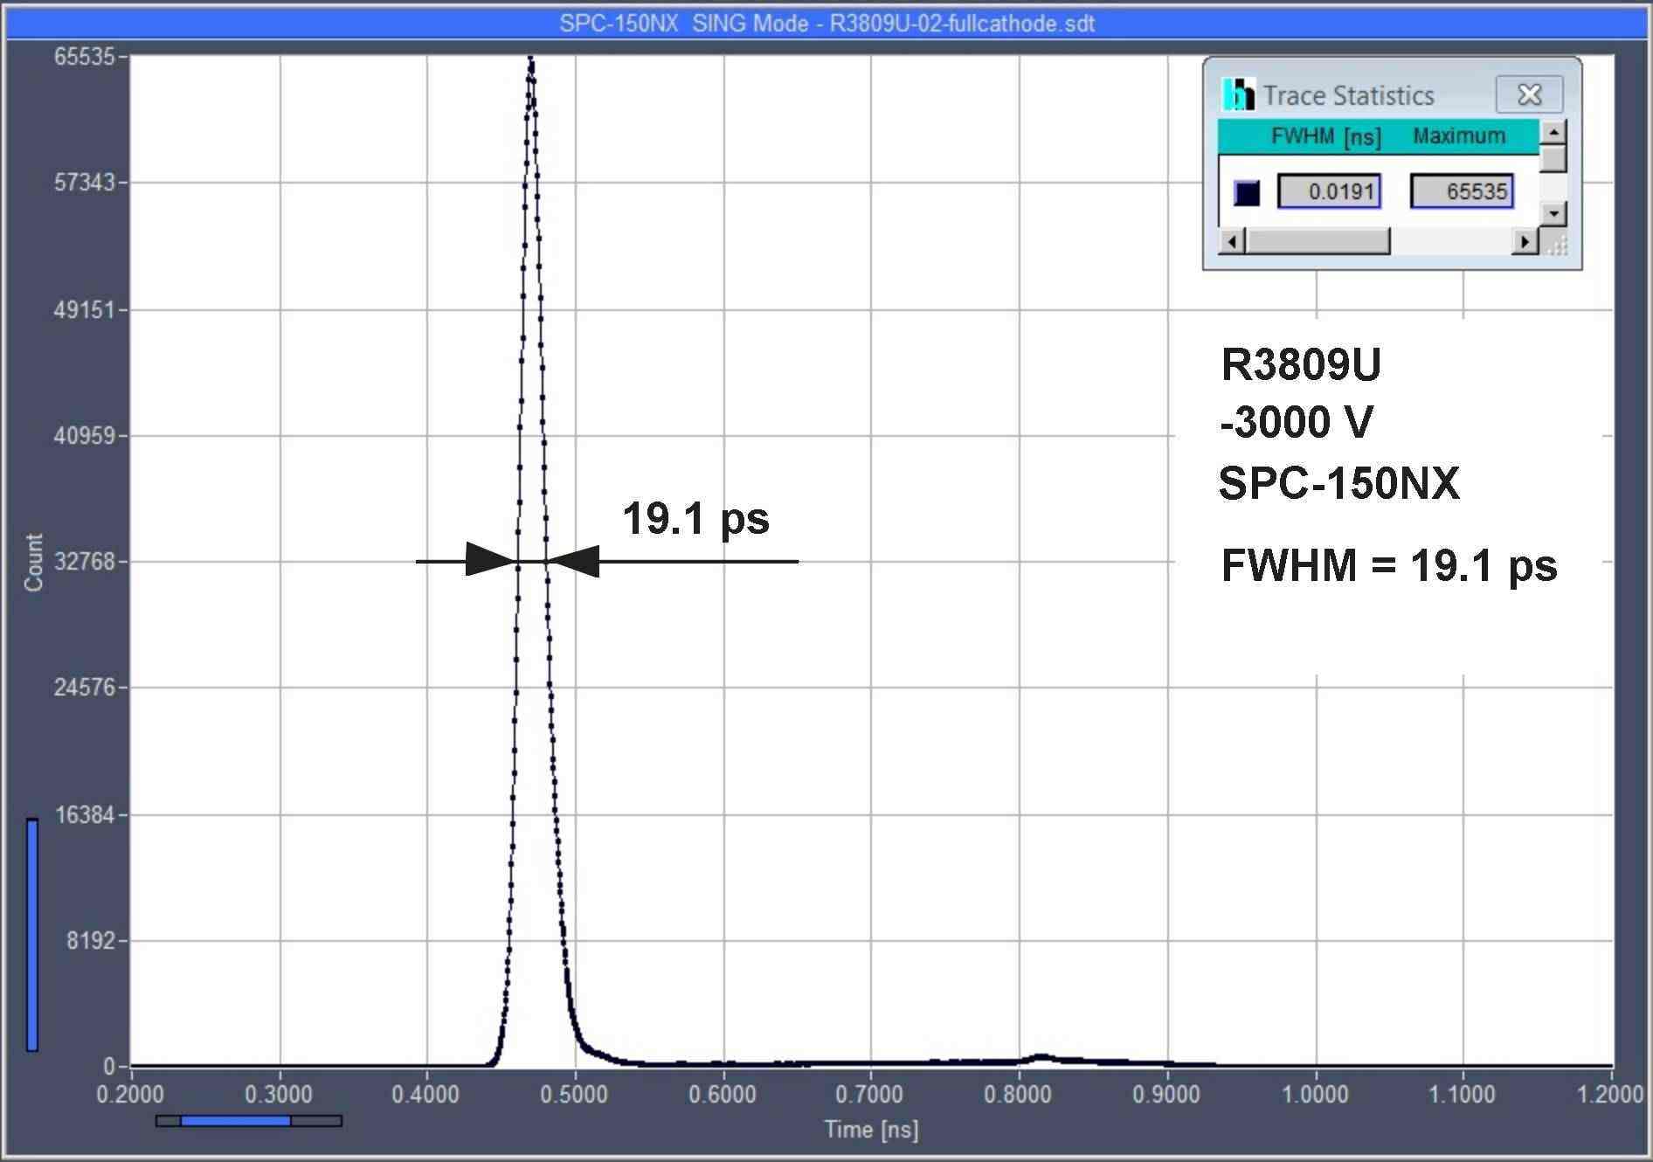Viewport: 1653px width, 1162px height.
Task: Click the scroll up arrow in Trace Statistics
Action: point(1553,133)
